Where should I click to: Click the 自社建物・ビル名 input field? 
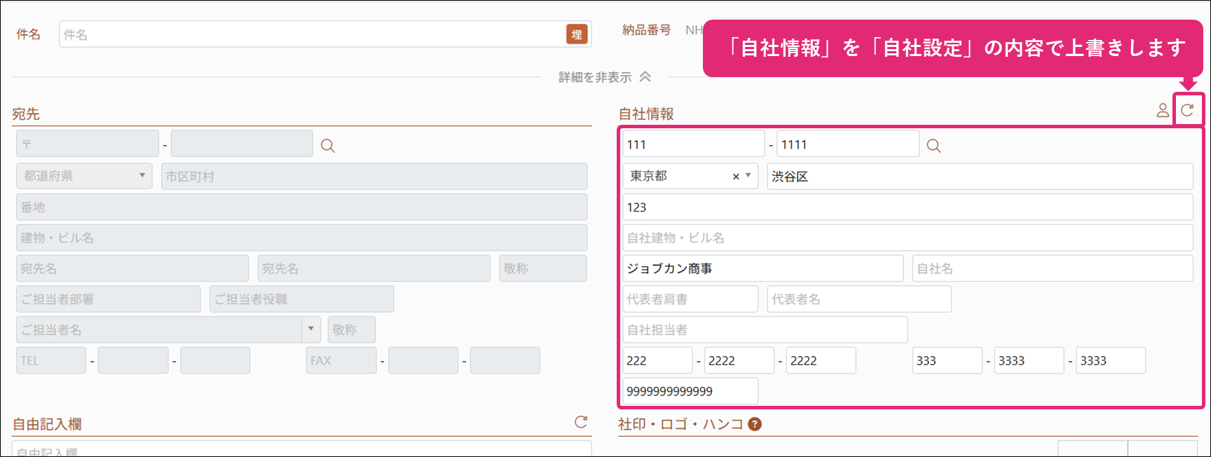point(908,238)
